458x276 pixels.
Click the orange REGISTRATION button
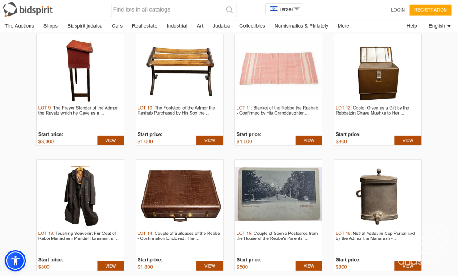[430, 10]
